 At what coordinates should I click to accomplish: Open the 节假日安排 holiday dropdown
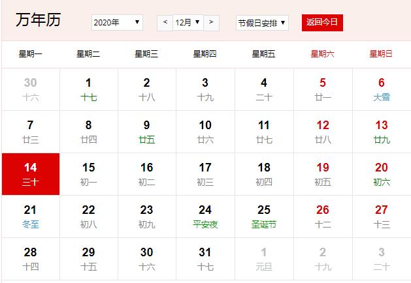pyautogui.click(x=262, y=23)
